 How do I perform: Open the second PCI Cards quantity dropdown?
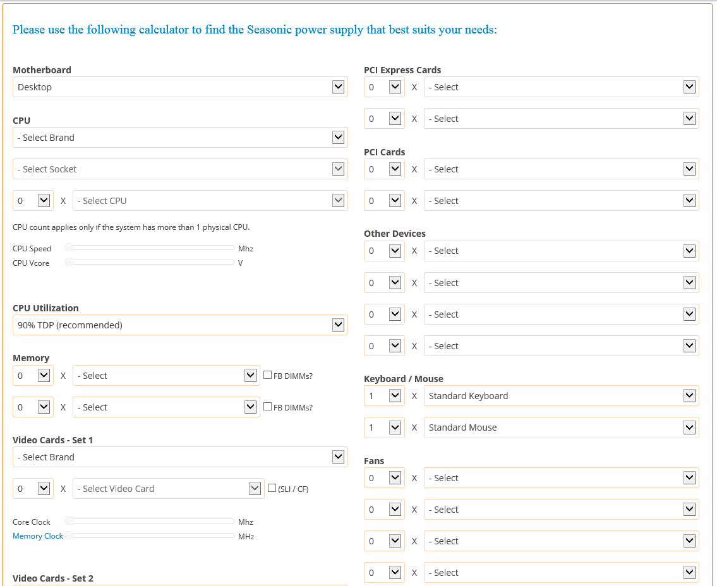384,201
